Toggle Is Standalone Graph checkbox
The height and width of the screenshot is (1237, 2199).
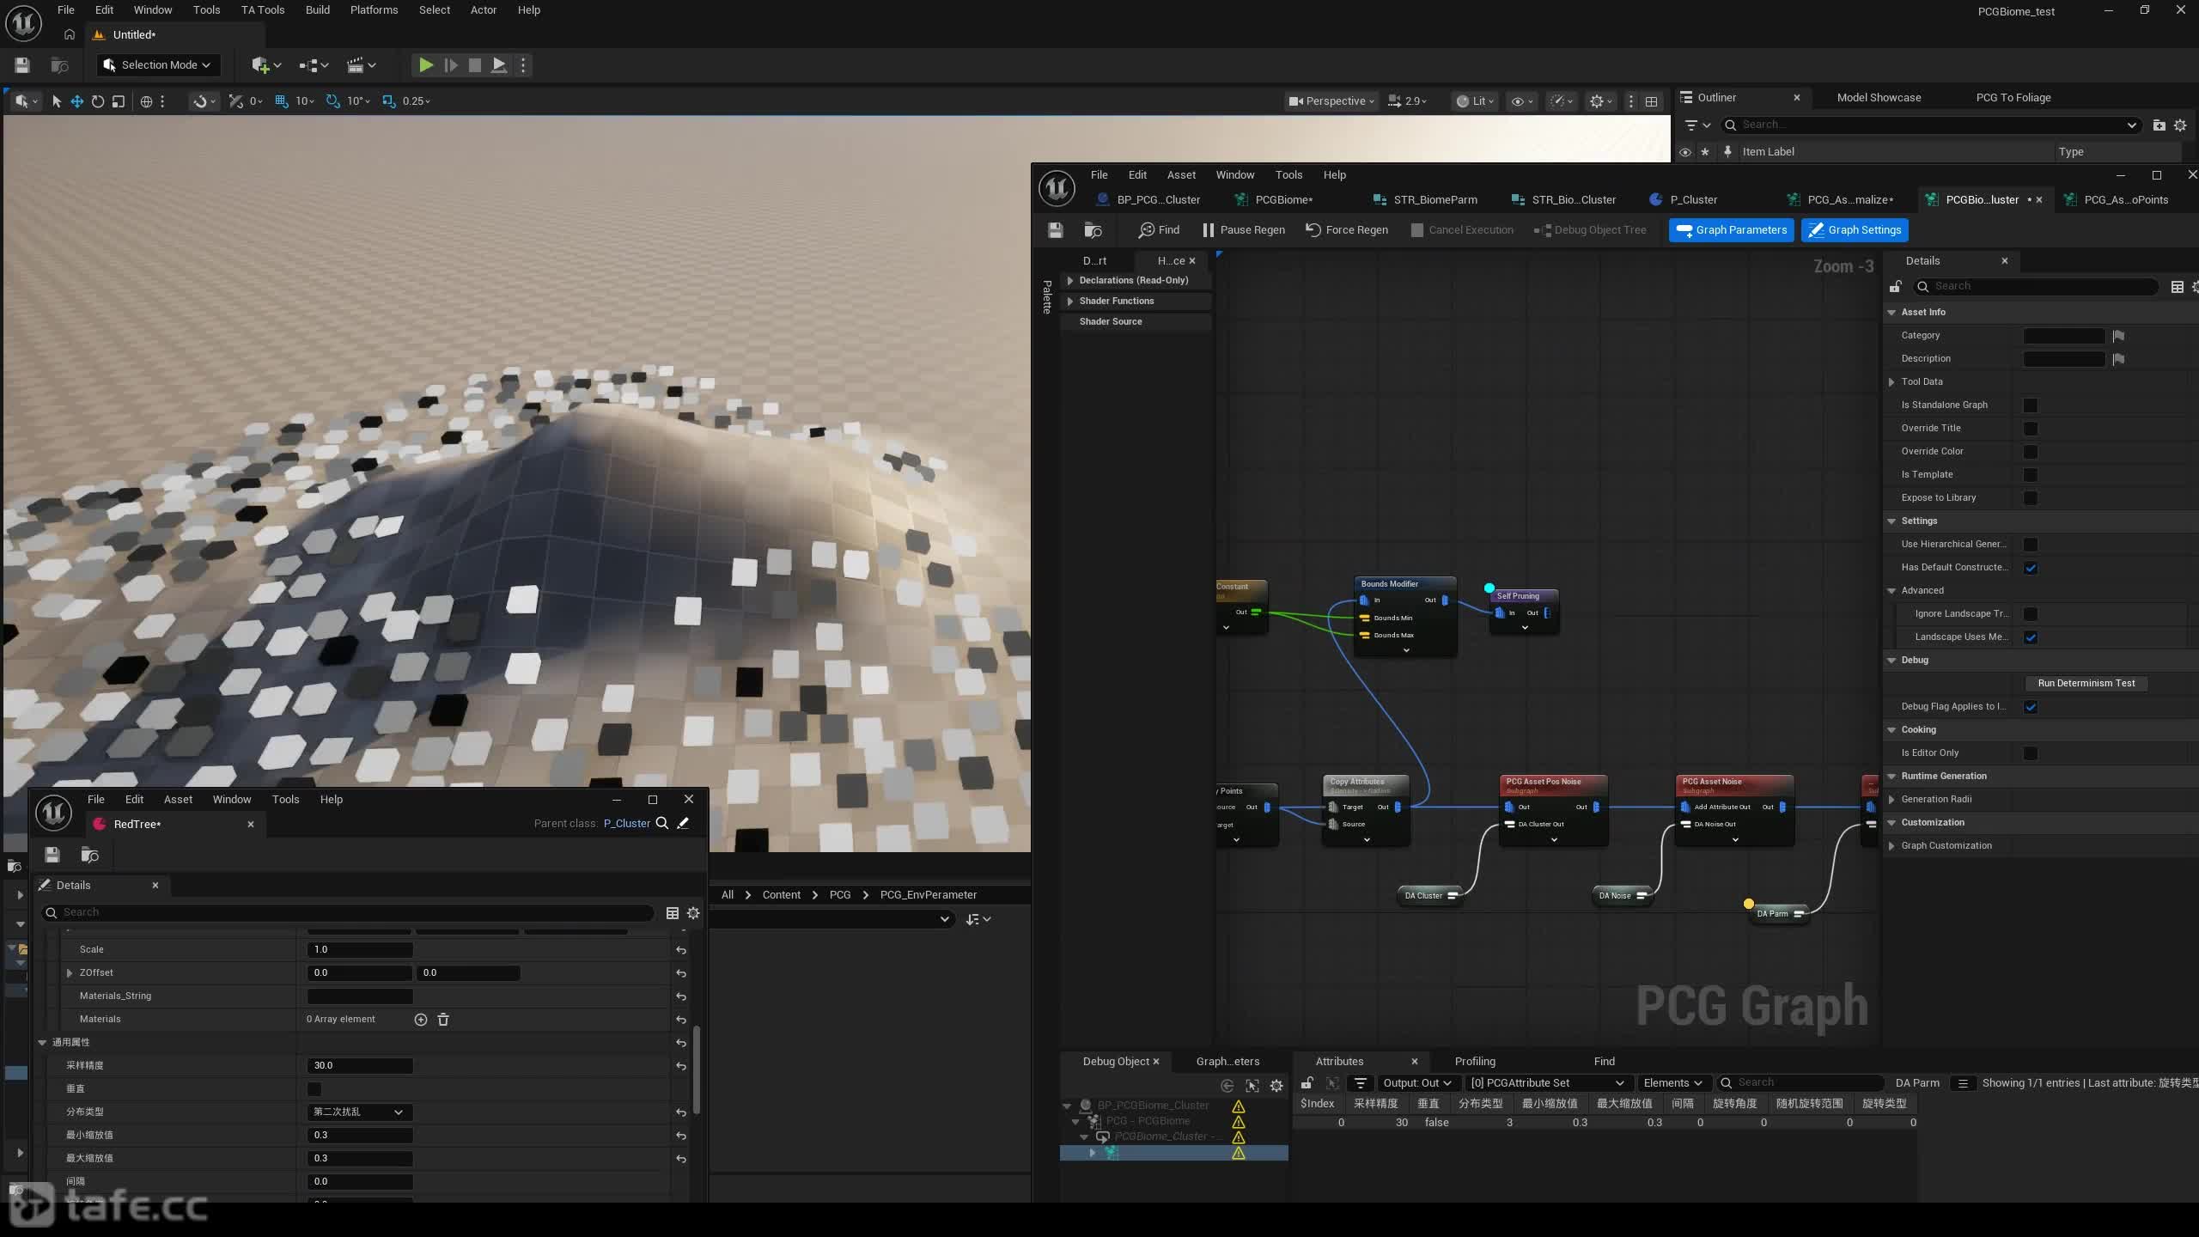point(2031,405)
